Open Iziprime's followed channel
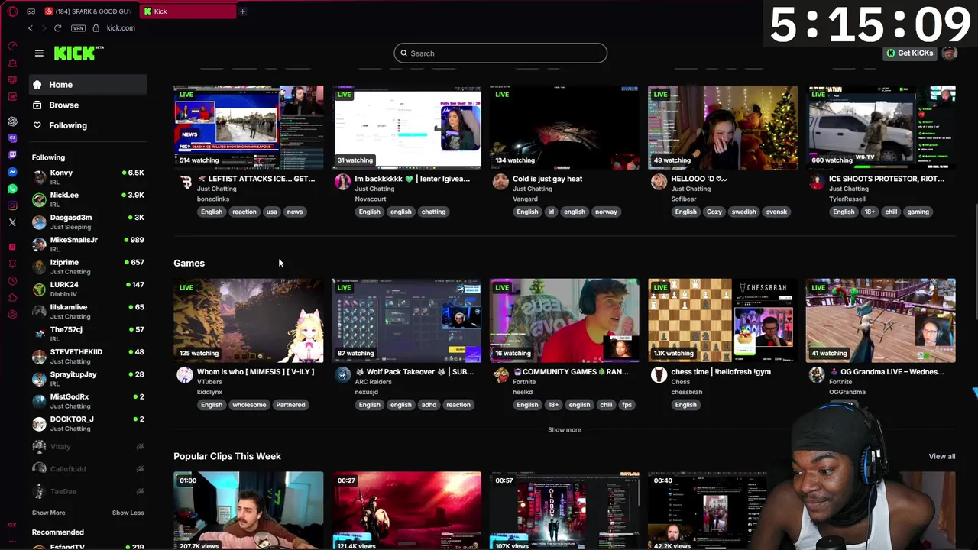The height and width of the screenshot is (550, 978). click(88, 267)
